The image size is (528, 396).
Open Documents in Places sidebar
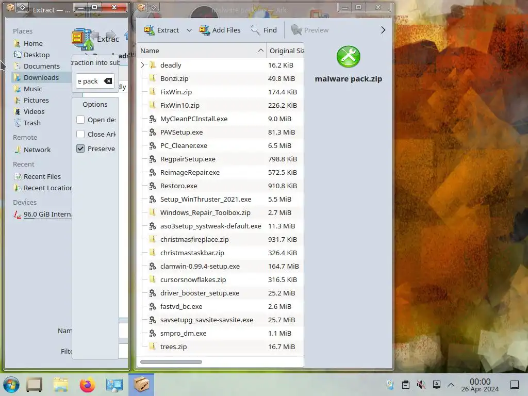coord(41,66)
